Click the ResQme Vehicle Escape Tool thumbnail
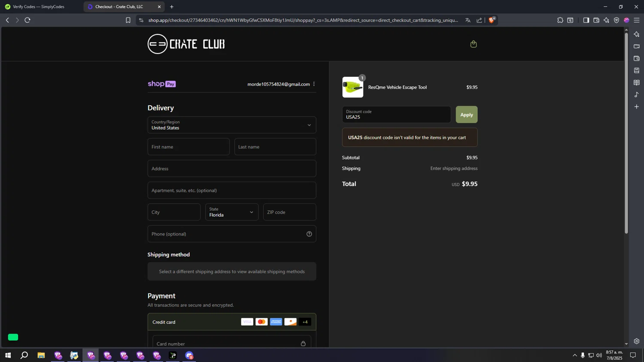This screenshot has height=362, width=644. point(352,87)
